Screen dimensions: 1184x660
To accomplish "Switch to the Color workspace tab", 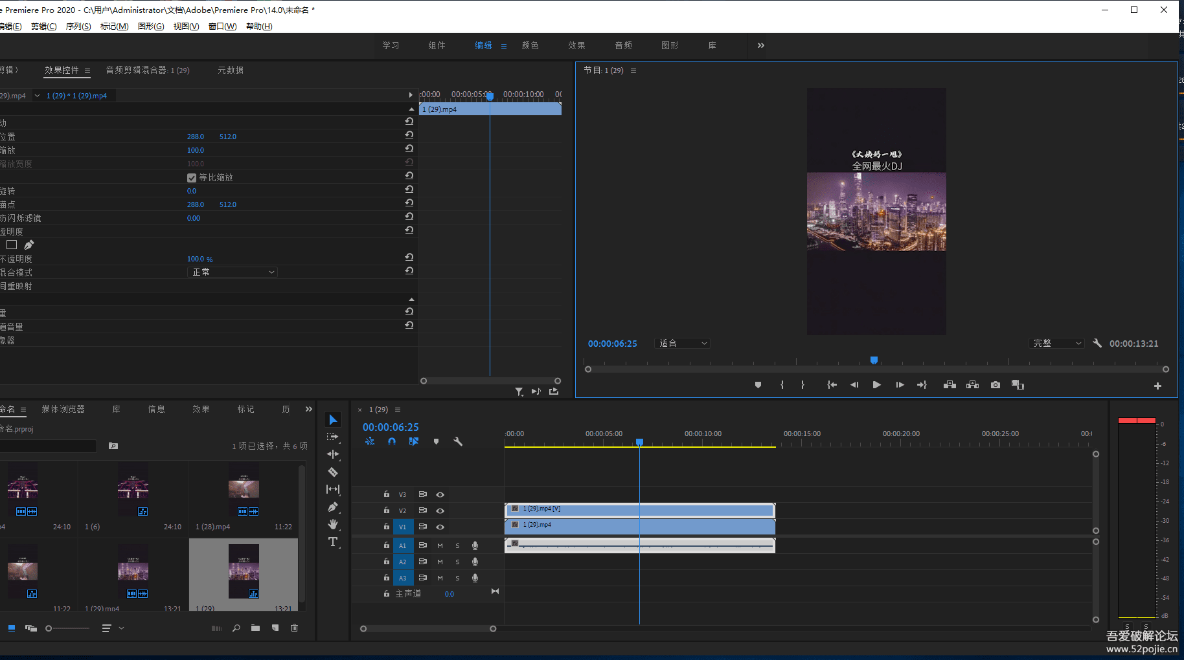I will tap(530, 45).
